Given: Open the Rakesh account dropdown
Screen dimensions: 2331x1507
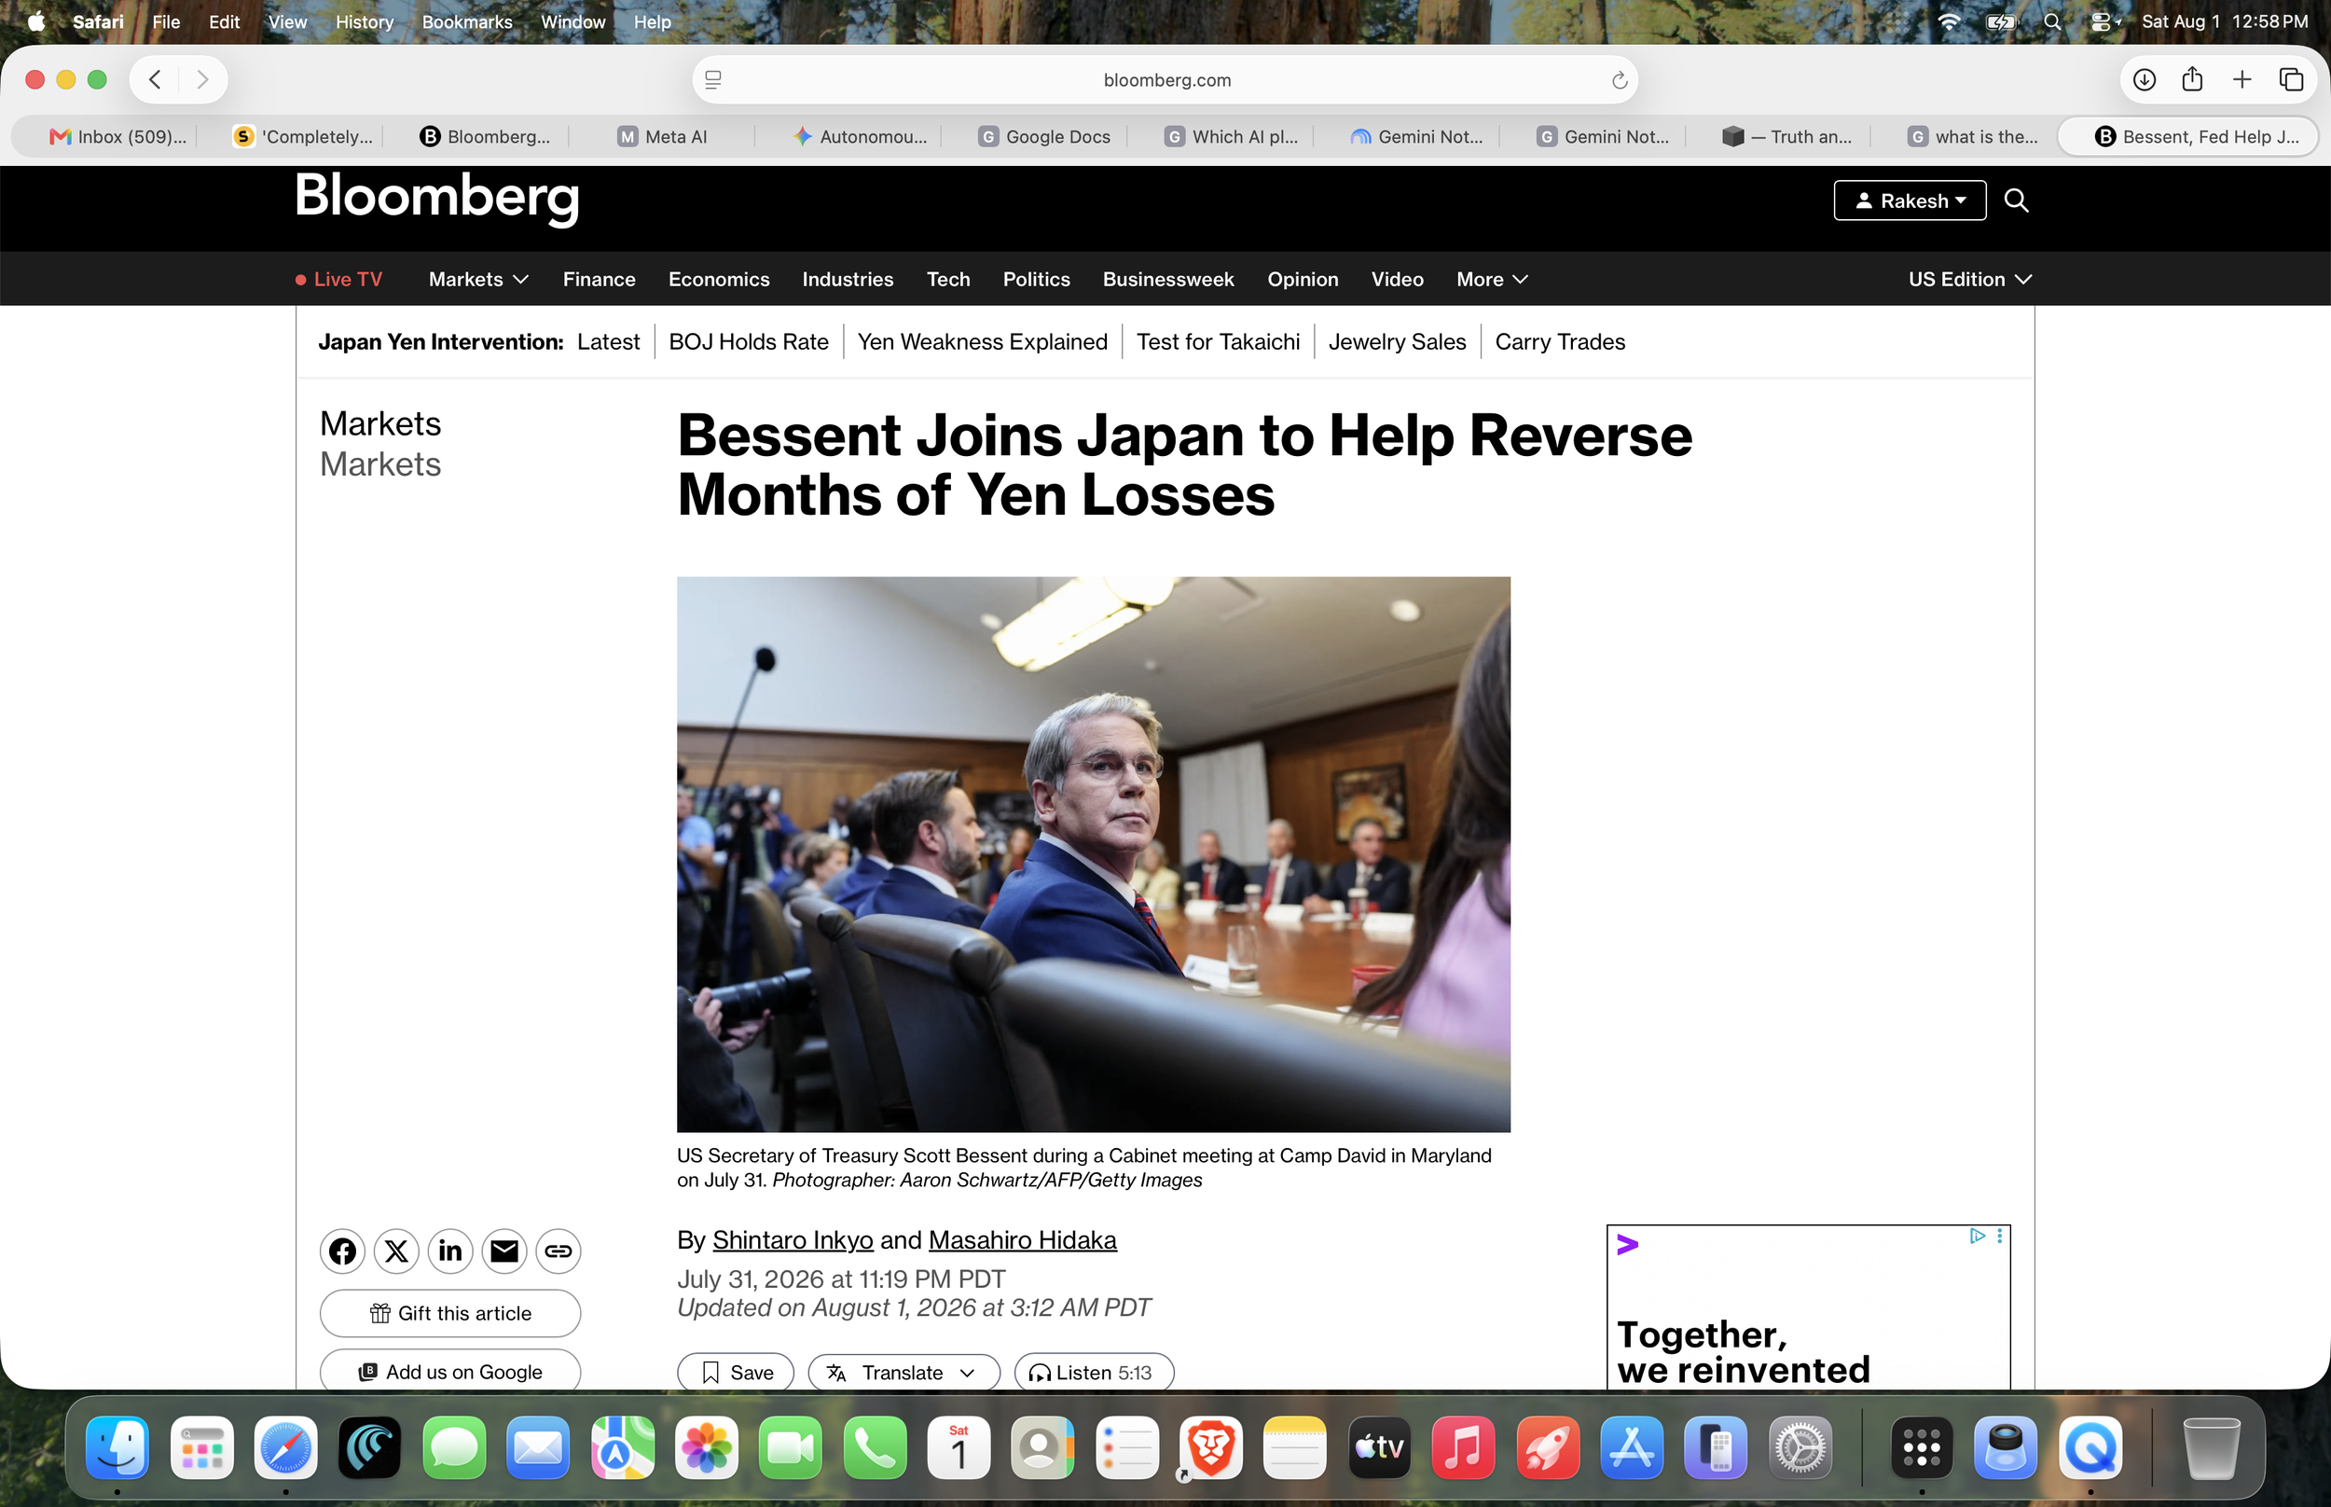Looking at the screenshot, I should coord(1910,200).
